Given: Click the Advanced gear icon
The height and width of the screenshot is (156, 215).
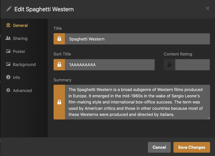Looking at the screenshot, I should 8,90.
